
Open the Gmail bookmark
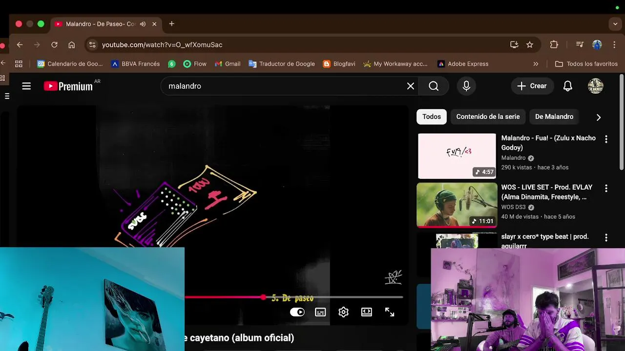point(228,64)
